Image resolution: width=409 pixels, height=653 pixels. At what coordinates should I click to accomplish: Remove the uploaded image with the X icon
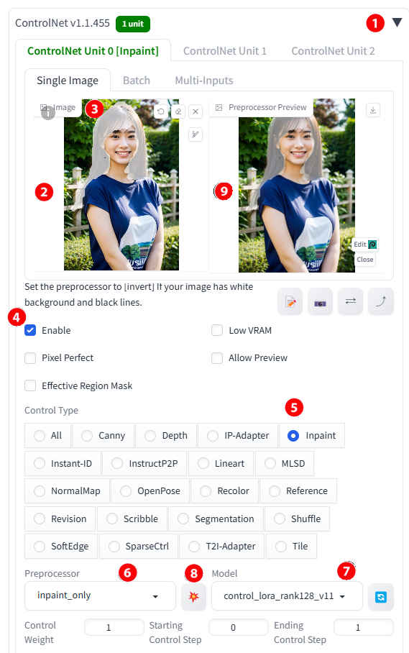[x=196, y=111]
